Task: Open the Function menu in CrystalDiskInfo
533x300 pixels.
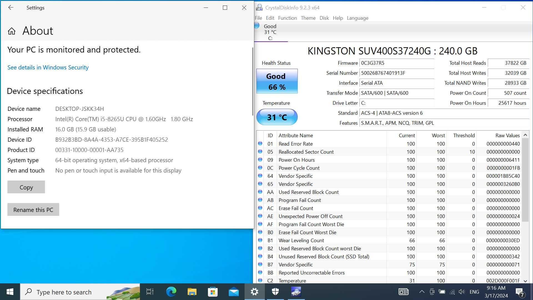Action: [287, 17]
